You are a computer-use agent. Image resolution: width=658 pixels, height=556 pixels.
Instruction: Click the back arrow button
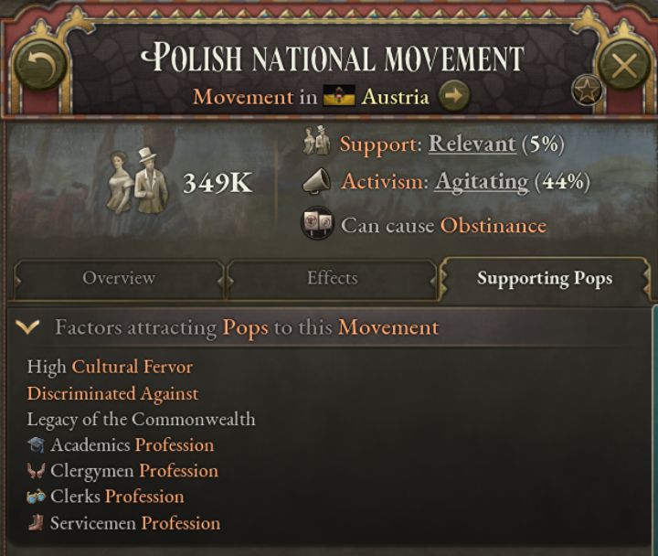pyautogui.click(x=37, y=65)
